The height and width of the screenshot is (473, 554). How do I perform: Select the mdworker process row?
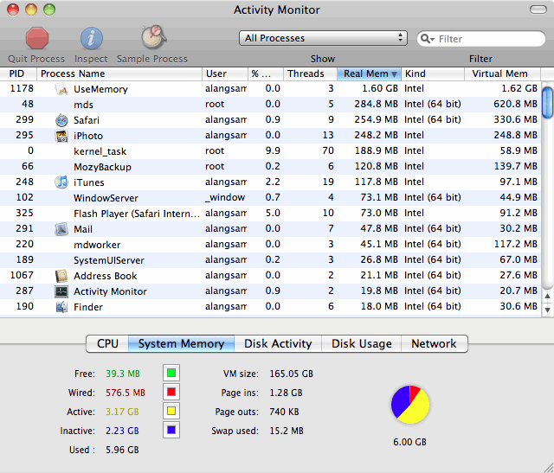(270, 244)
